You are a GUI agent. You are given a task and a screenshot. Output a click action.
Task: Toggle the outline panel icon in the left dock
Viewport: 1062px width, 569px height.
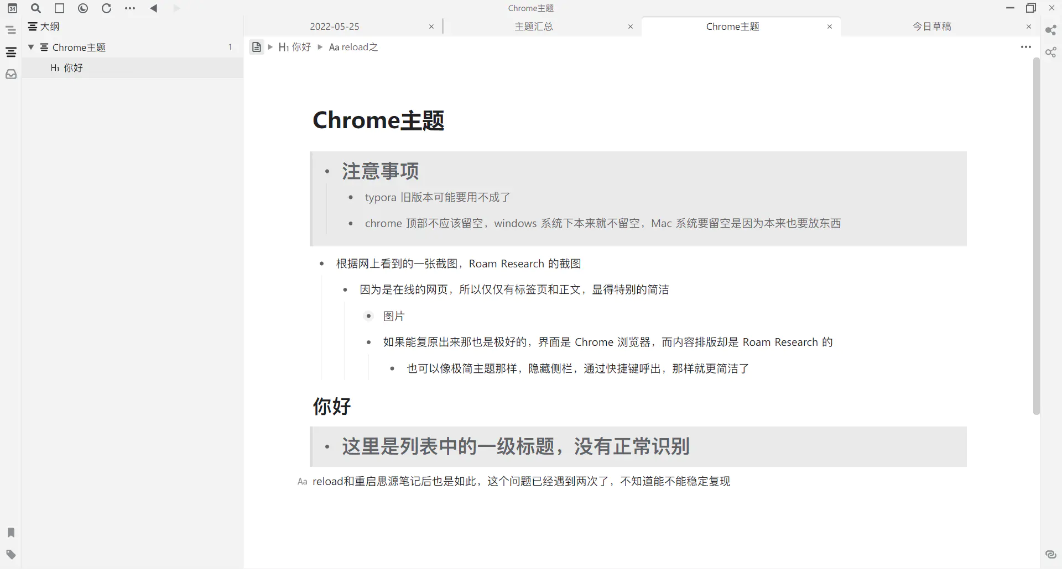11,52
